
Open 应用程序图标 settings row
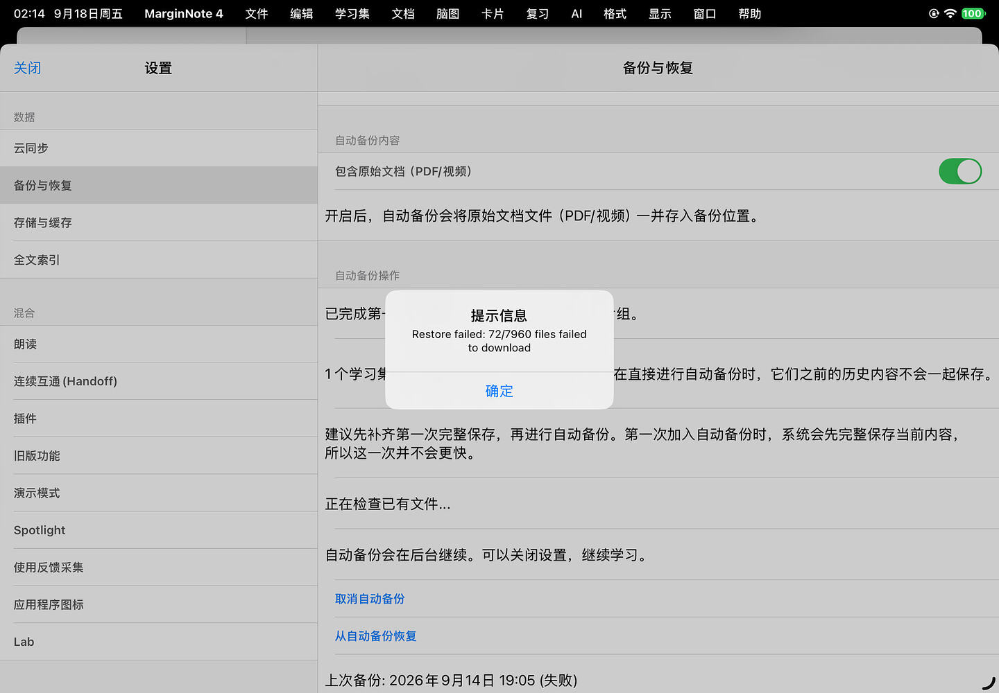coord(159,605)
